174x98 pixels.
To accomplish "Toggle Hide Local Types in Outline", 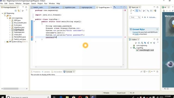I will point(154,43).
